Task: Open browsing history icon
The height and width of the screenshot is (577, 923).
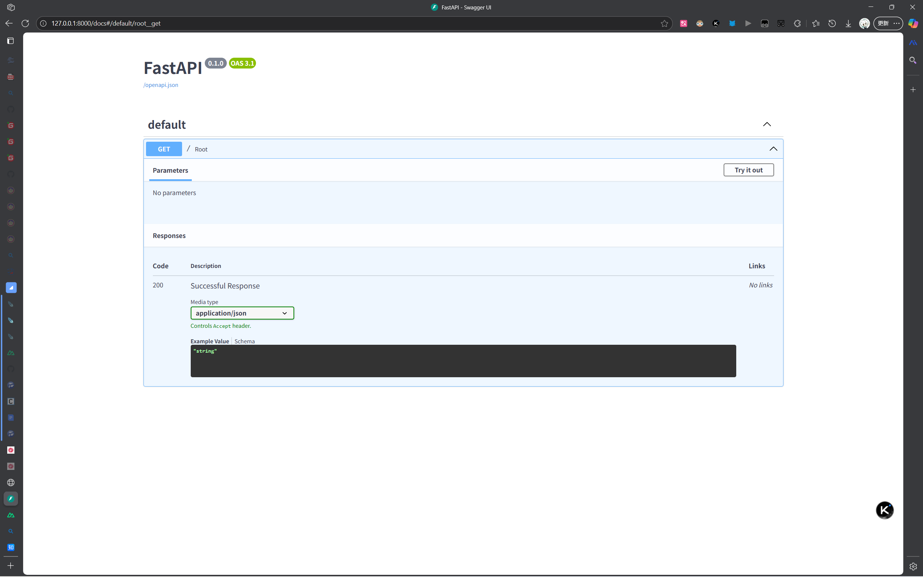Action: 832,23
